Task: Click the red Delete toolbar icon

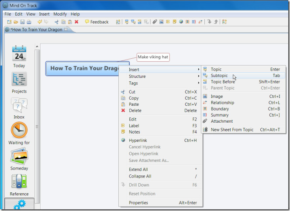Action: pos(76,22)
